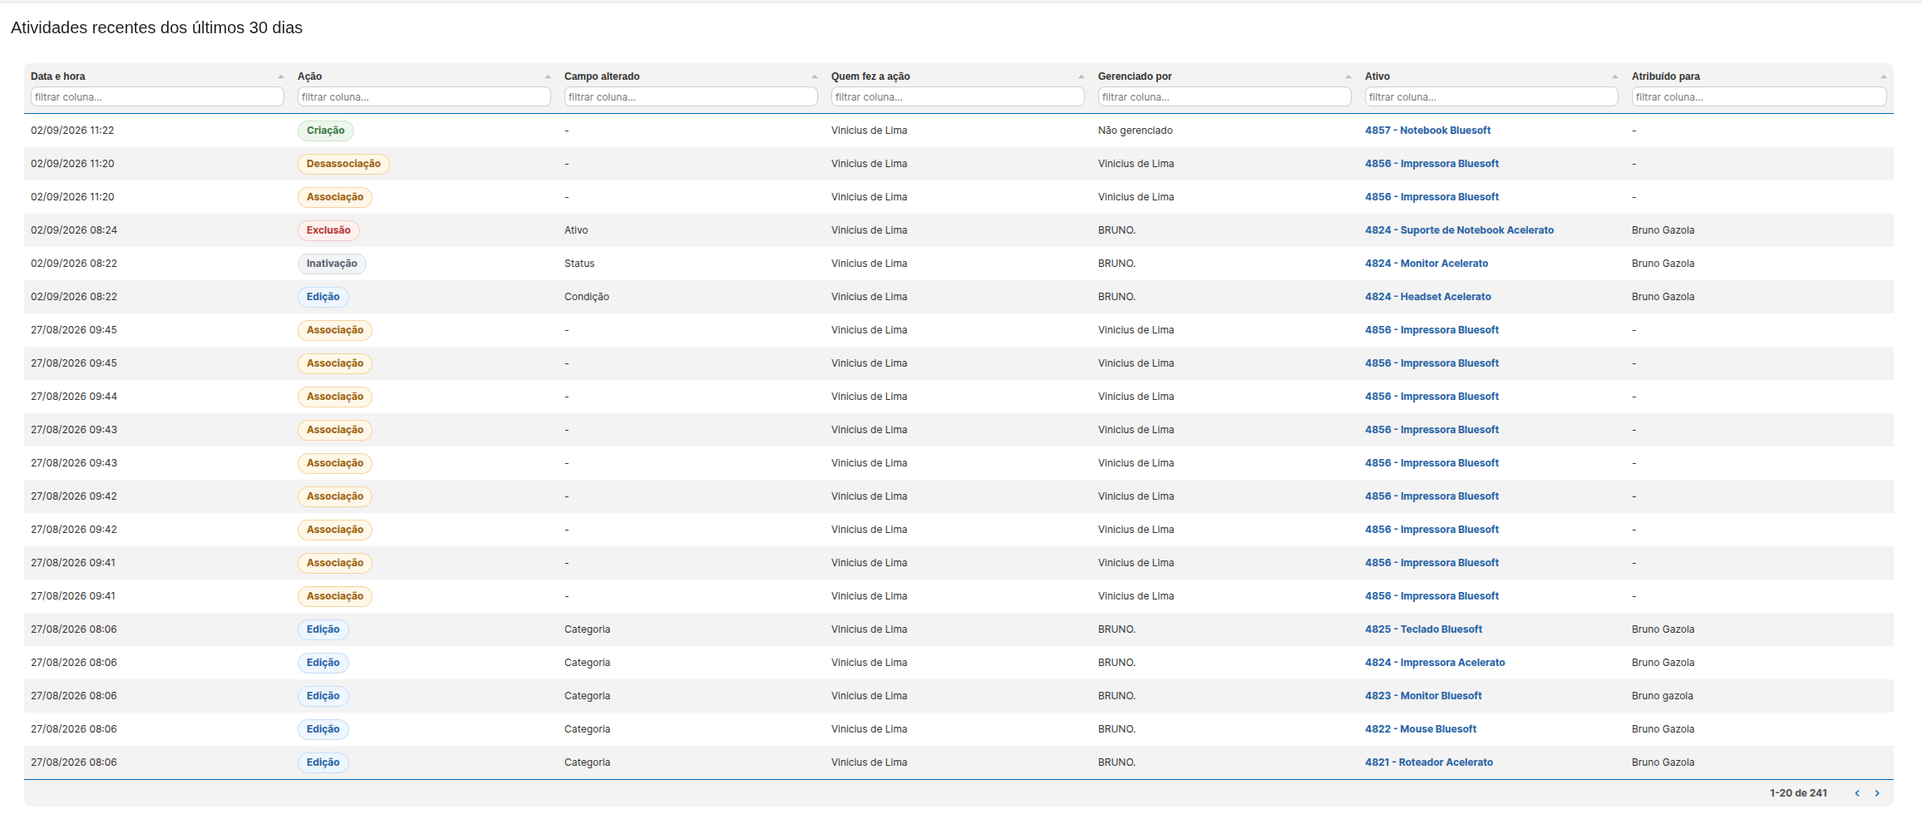Click the Ação column filter input

(424, 97)
